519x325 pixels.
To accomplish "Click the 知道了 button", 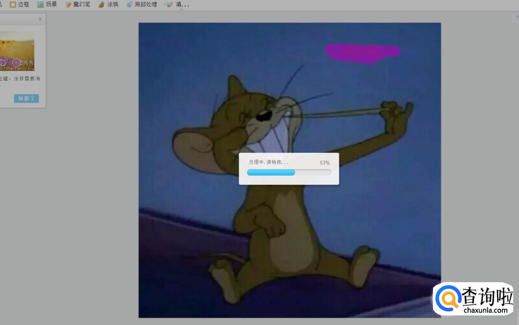I will 26,99.
